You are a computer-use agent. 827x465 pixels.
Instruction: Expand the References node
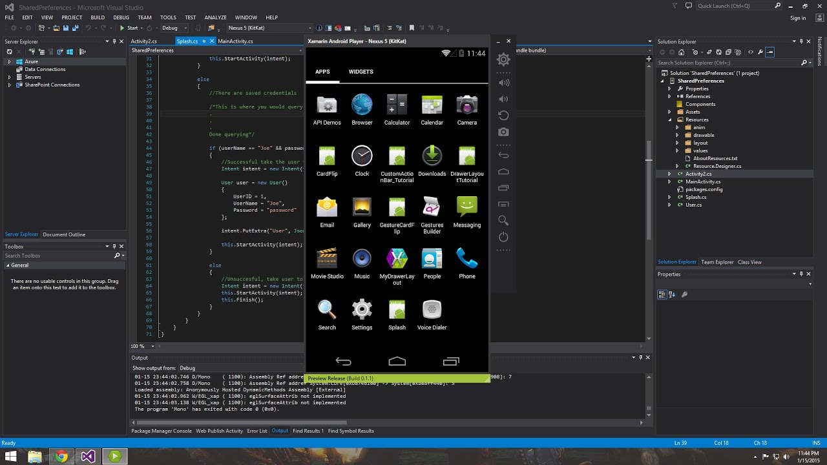click(x=669, y=96)
